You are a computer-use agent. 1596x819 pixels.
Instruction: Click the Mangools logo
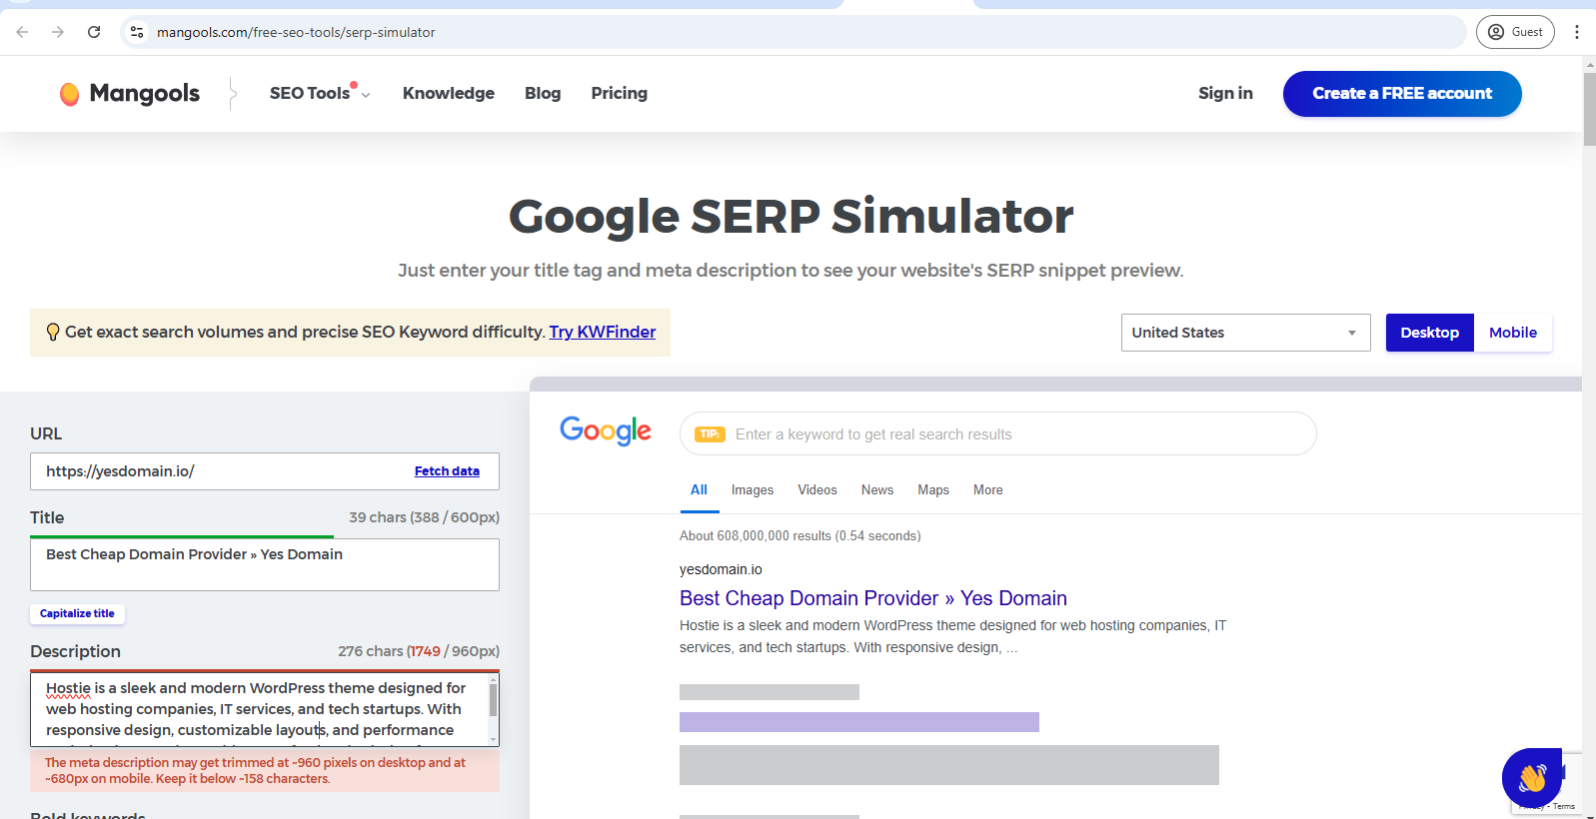(x=130, y=94)
